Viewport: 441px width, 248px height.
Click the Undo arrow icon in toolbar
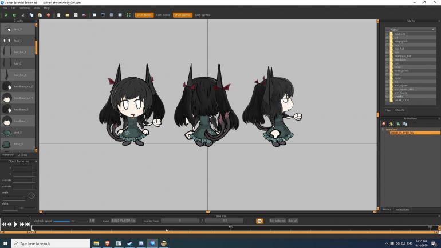pos(6,15)
